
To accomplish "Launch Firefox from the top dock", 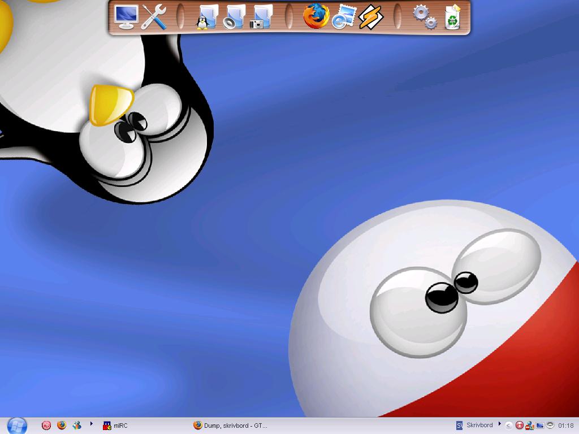I will (316, 16).
